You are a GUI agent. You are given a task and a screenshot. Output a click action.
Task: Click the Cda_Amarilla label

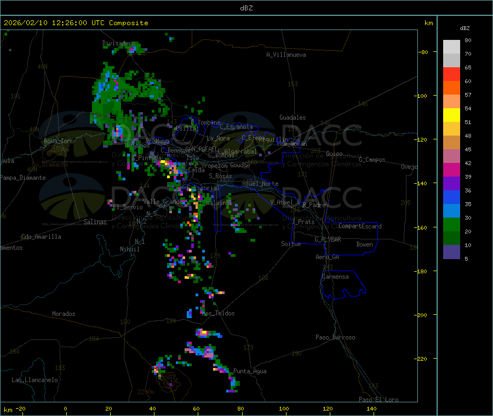(42, 237)
